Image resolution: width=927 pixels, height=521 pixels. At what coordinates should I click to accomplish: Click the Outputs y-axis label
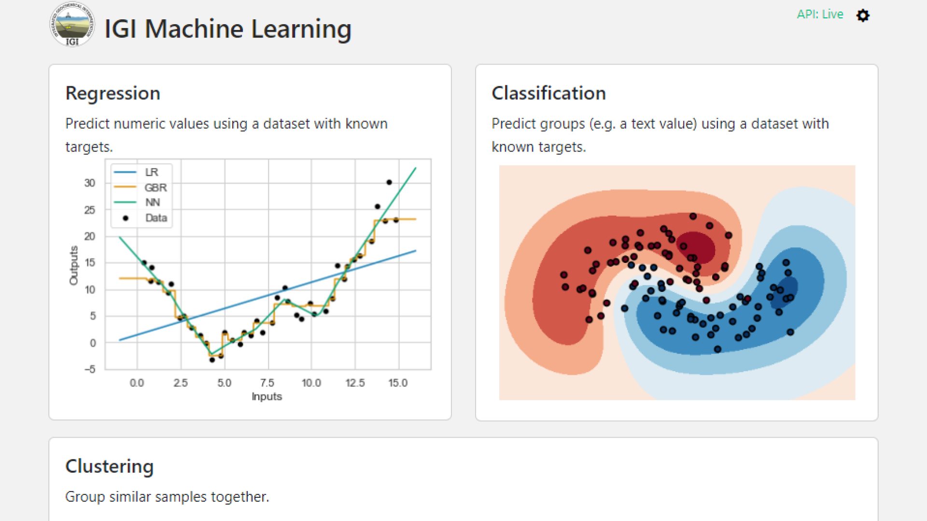(x=74, y=265)
